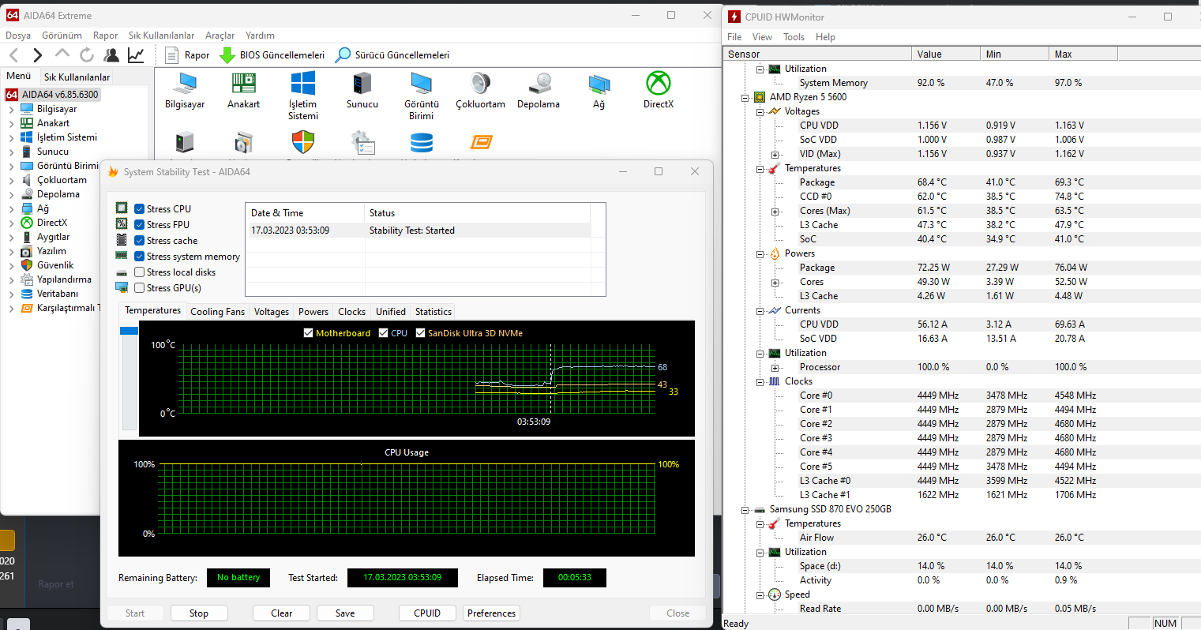
Task: Click the AIDA64 forward arrow
Action: click(37, 54)
